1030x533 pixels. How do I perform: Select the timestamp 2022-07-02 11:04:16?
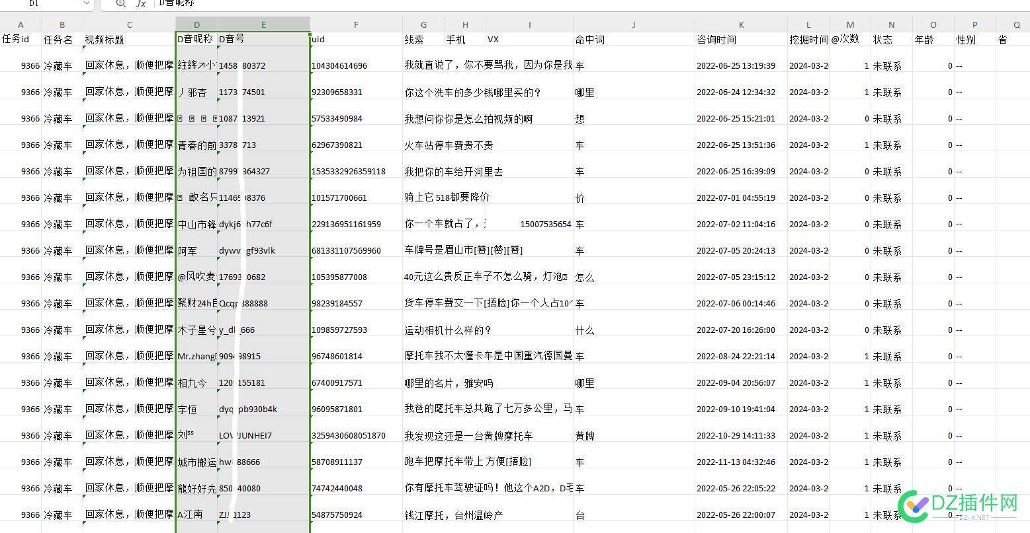pyautogui.click(x=741, y=217)
